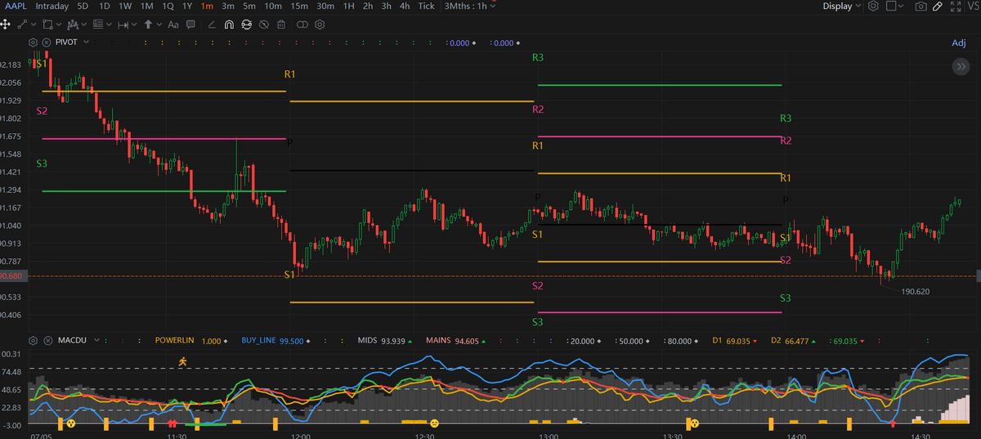Remove the MACDU indicator with X icon
Viewport: 981px width, 439px height.
pos(47,339)
